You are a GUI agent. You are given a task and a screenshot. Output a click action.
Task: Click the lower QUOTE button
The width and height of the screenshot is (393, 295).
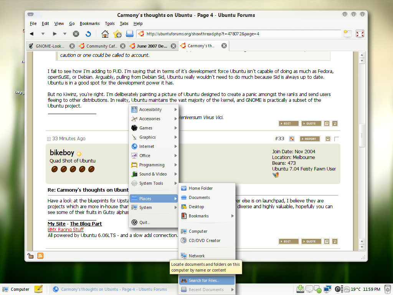point(311,241)
